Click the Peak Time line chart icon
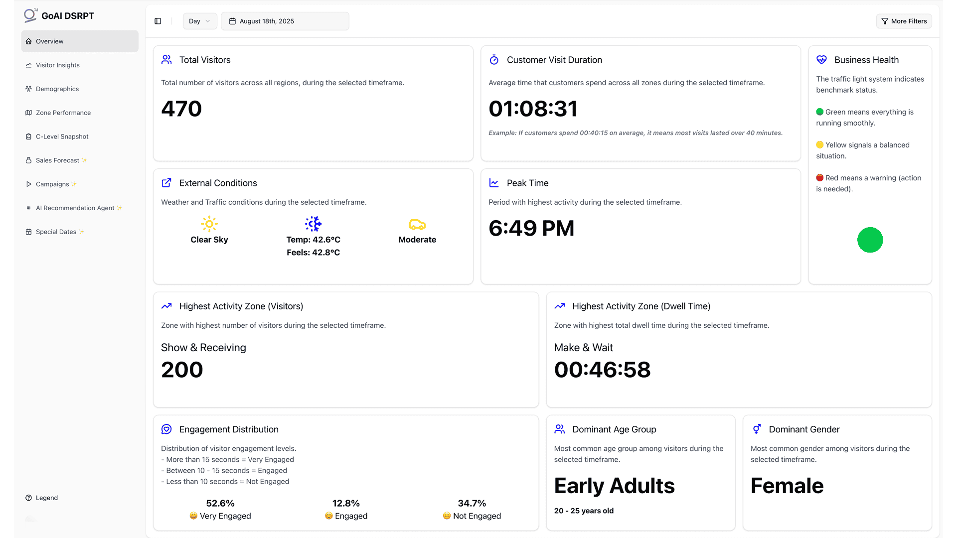Viewport: 957px width, 538px height. [494, 183]
